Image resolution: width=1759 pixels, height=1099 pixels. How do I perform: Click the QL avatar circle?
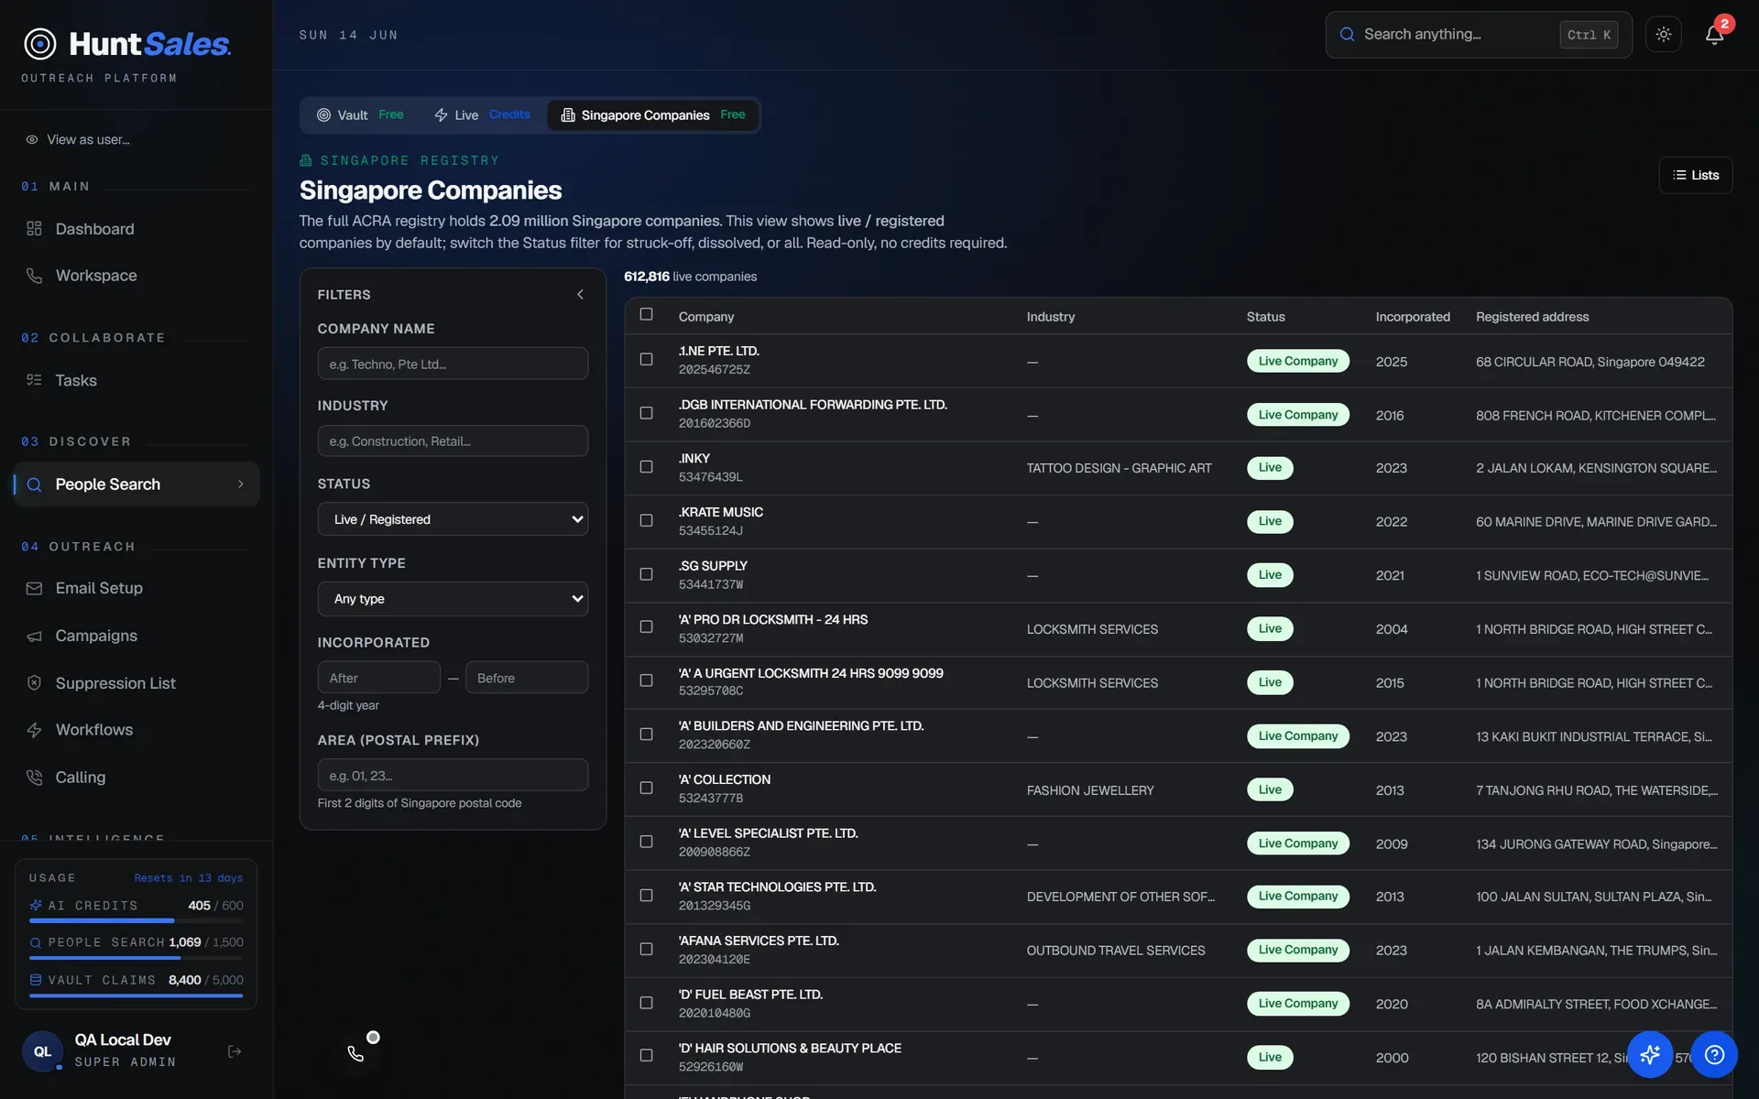pos(42,1051)
